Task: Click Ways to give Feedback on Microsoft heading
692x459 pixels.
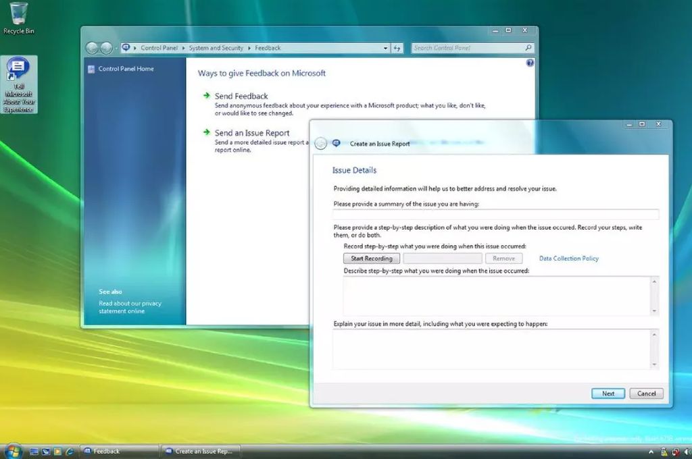Action: tap(262, 73)
